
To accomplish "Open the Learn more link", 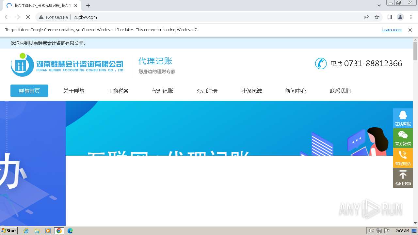I will click(392, 30).
